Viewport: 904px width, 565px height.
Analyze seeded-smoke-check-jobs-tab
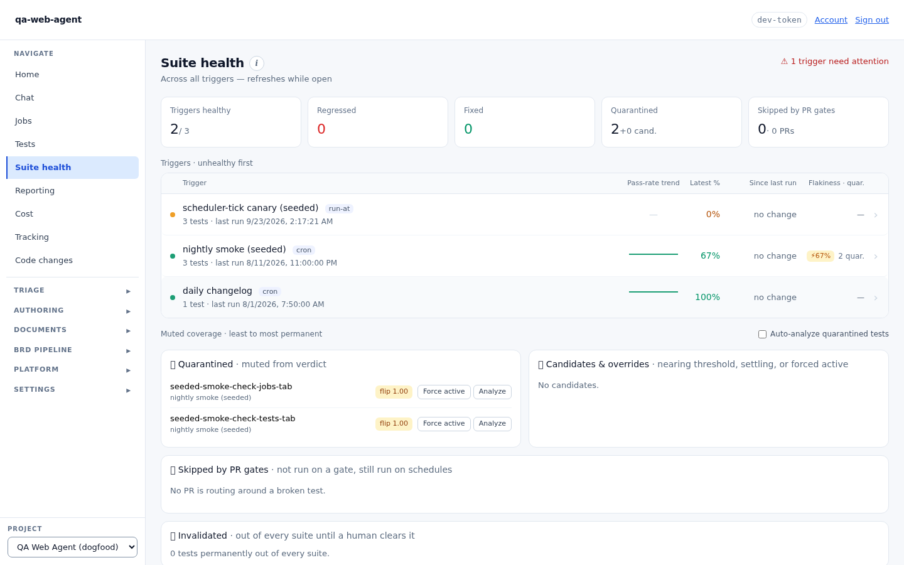click(492, 392)
